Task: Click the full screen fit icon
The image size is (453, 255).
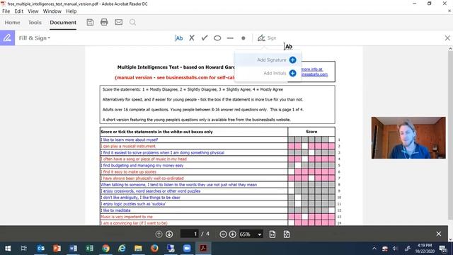Action: pos(287,234)
